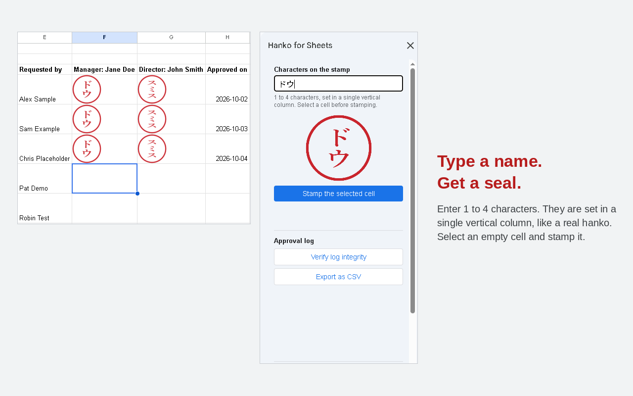Select column E header
Image resolution: width=633 pixels, height=396 pixels.
45,38
